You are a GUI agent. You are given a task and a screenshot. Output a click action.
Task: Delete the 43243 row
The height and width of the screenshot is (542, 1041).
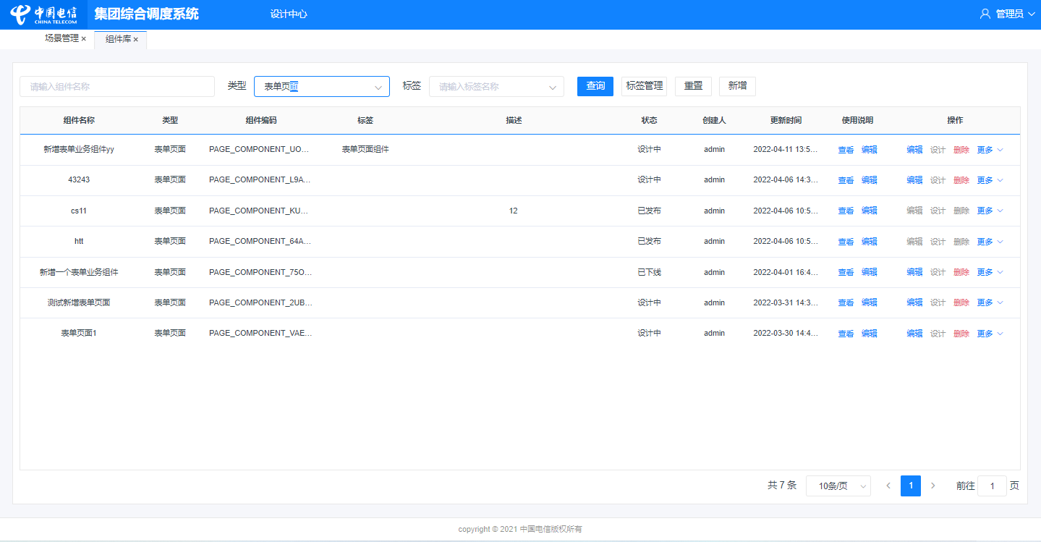click(961, 180)
